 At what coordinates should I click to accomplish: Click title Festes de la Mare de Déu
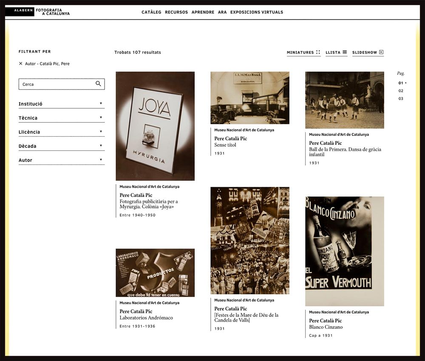(x=246, y=317)
